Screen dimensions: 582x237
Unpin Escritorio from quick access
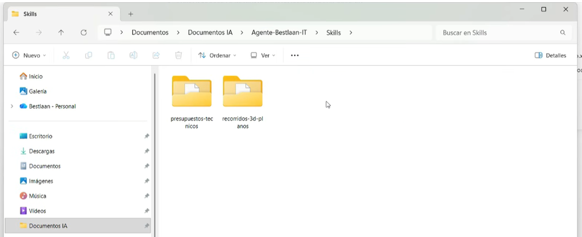[147, 136]
